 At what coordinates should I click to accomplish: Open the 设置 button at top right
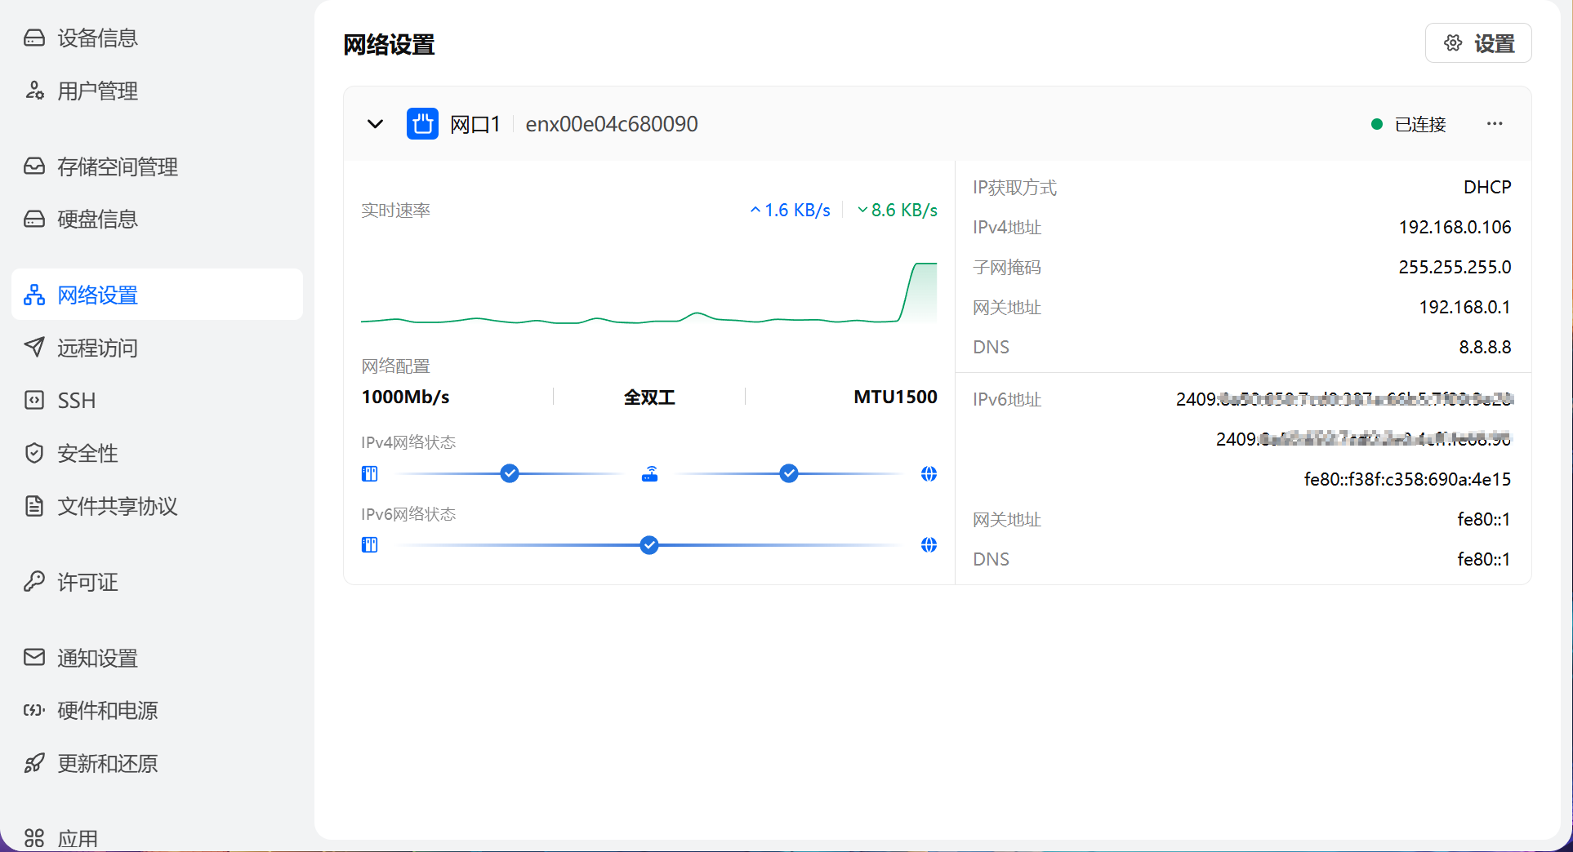click(1478, 43)
